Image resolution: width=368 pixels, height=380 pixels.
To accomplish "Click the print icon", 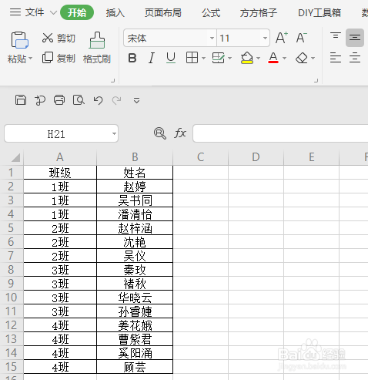I will (x=59, y=100).
